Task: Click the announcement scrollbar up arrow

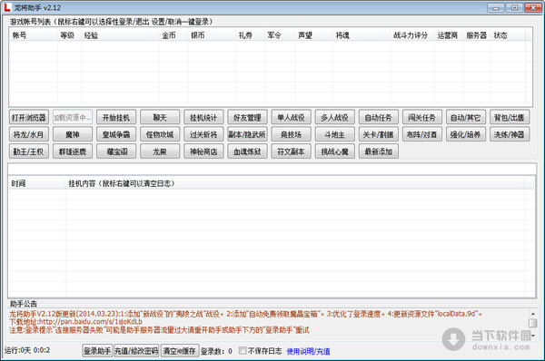Action: pyautogui.click(x=532, y=314)
